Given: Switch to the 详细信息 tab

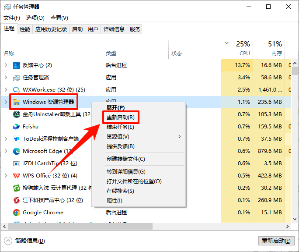Looking at the screenshot, I should click(x=114, y=29).
